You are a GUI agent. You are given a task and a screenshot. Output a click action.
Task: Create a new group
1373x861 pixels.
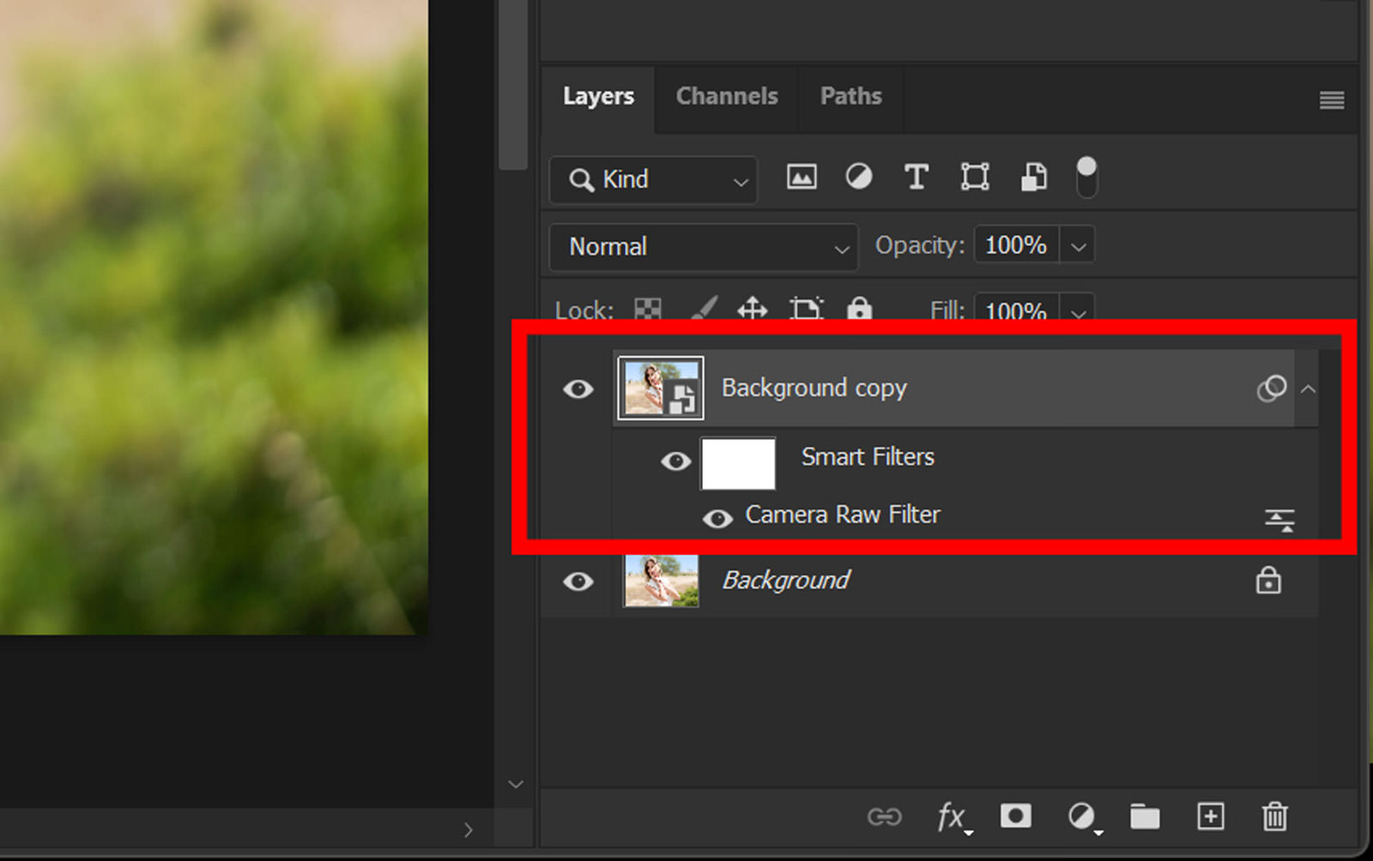click(1146, 816)
